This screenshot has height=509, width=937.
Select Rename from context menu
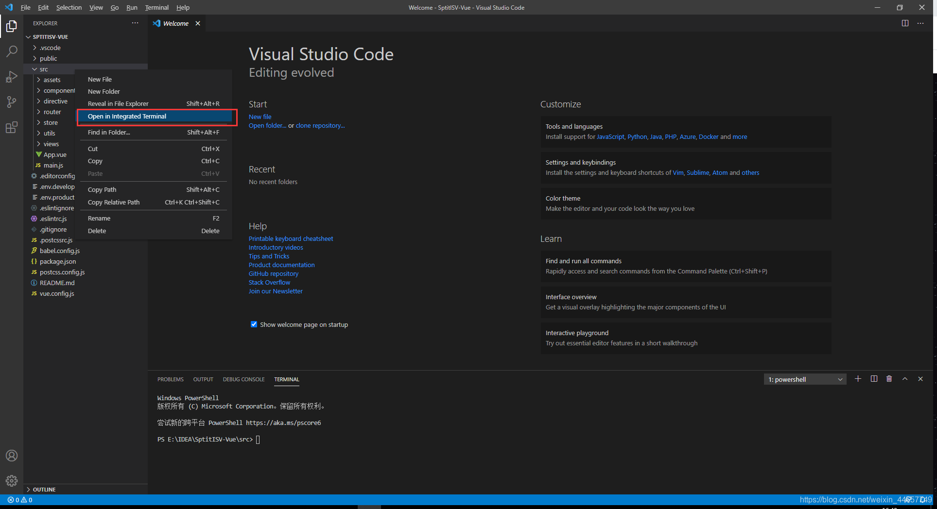(155, 218)
